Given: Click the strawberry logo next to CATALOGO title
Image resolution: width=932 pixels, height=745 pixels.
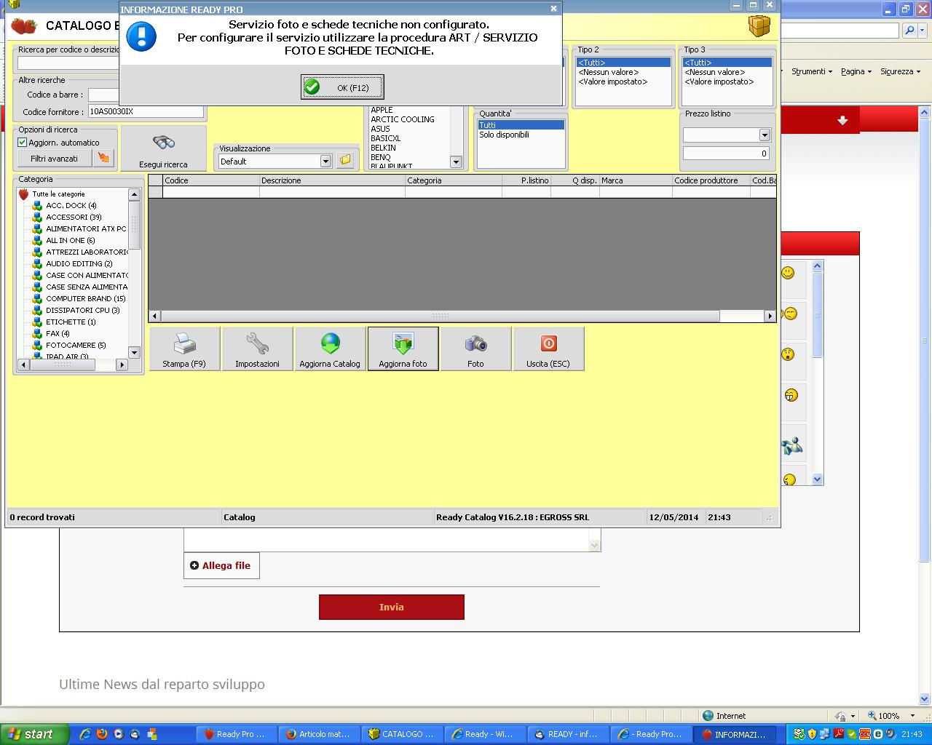Looking at the screenshot, I should [x=24, y=26].
